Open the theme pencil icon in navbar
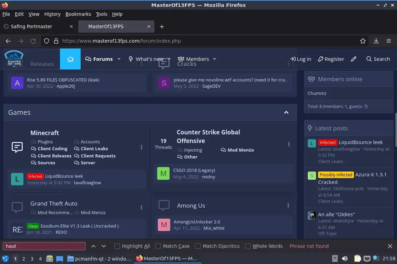The height and width of the screenshot is (264, 397). click(354, 59)
